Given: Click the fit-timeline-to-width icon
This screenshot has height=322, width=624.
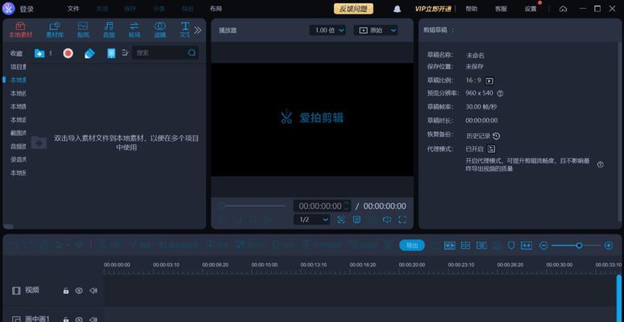Looking at the screenshot, I should click(x=526, y=246).
